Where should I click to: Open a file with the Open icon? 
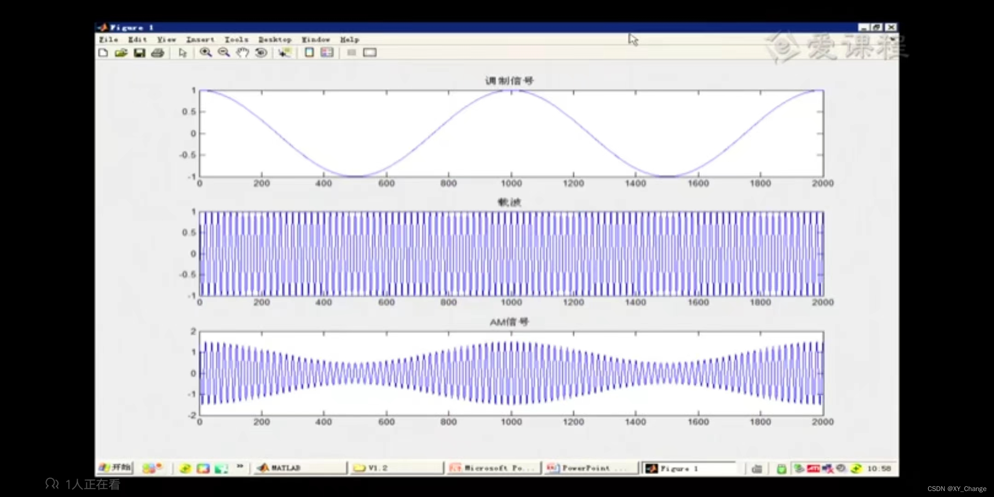121,53
